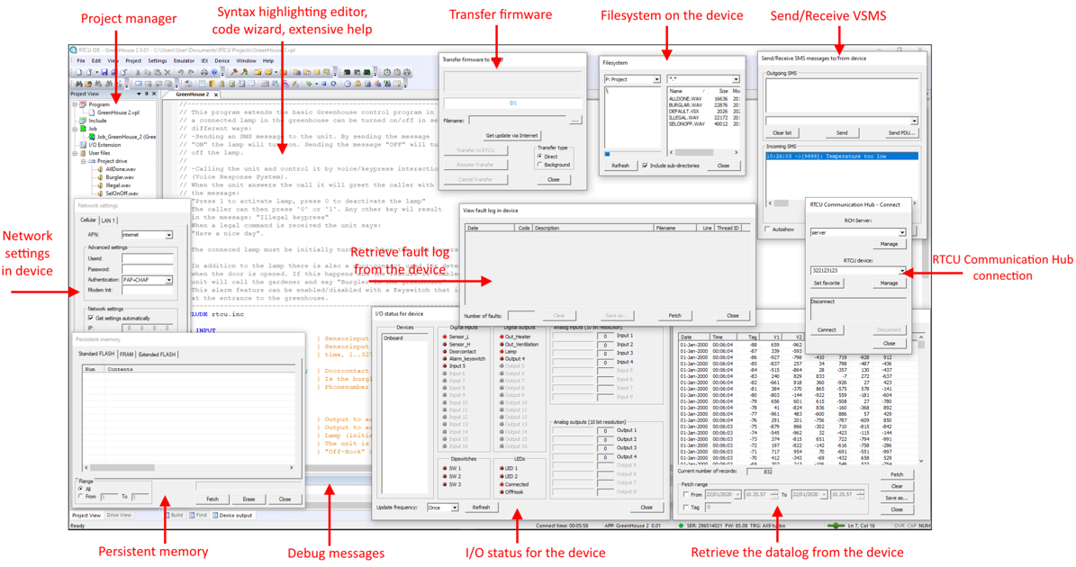Click the Erase button in Persistent memory
The width and height of the screenshot is (1076, 567).
(249, 499)
